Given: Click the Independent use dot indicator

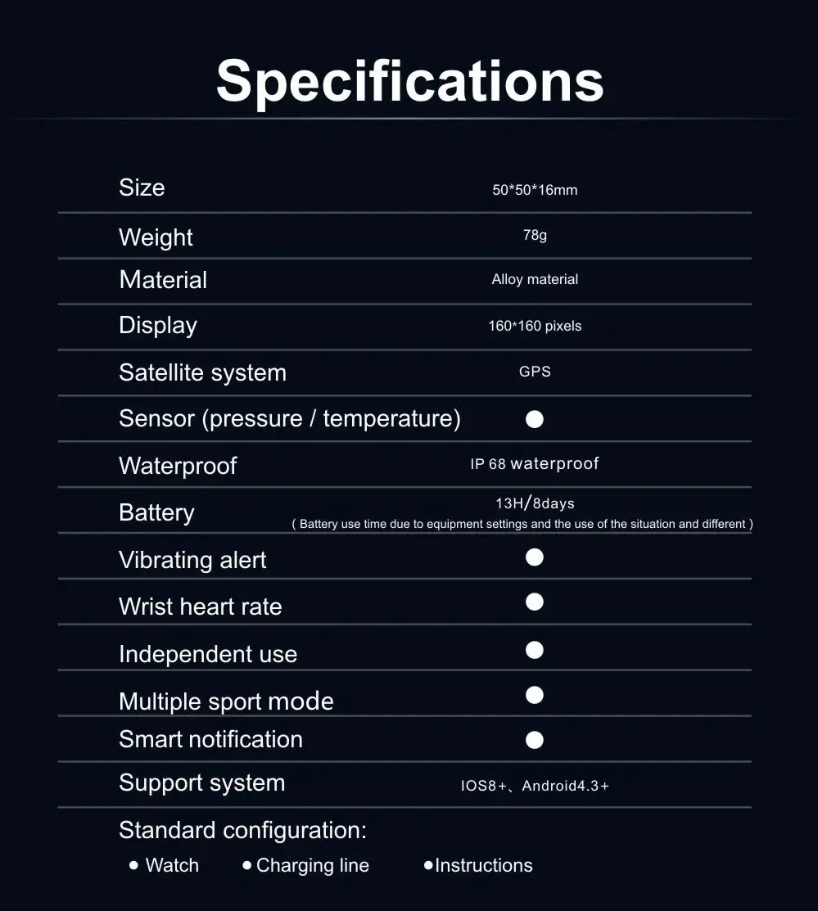Looking at the screenshot, I should 535,650.
